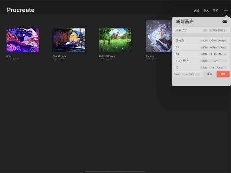Click 导入 to import a file
This screenshot has width=231, height=173.
[x=206, y=11]
